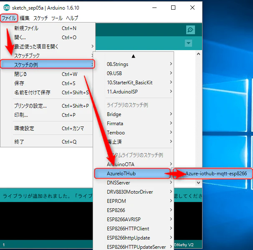Close the Arduino window
This screenshot has width=253, height=250.
(x=192, y=8)
